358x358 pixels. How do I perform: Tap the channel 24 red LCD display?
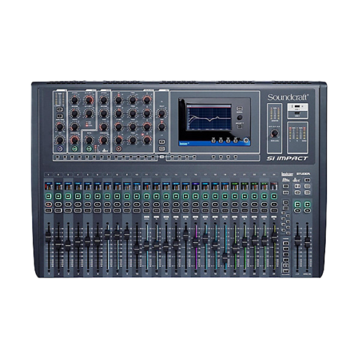click(274, 186)
